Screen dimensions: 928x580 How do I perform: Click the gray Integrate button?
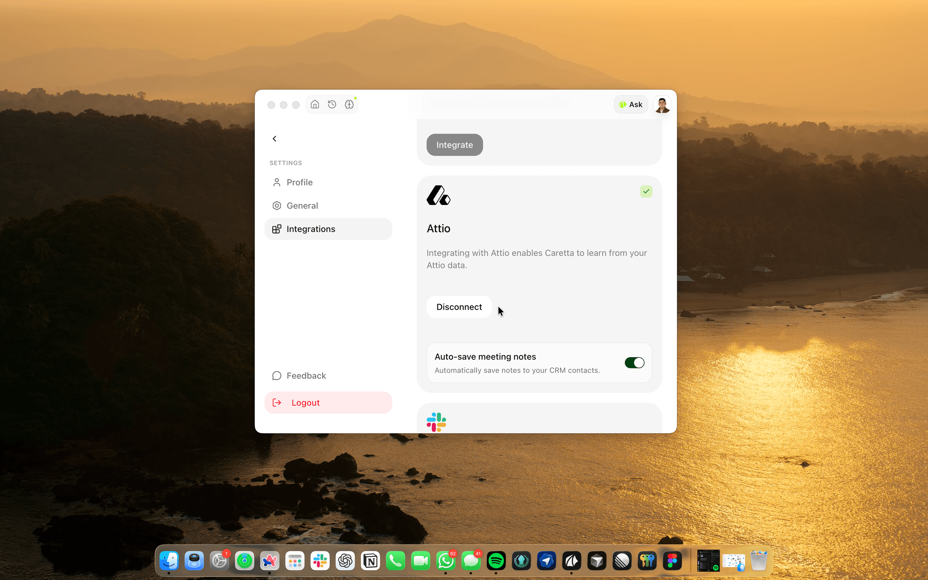454,145
